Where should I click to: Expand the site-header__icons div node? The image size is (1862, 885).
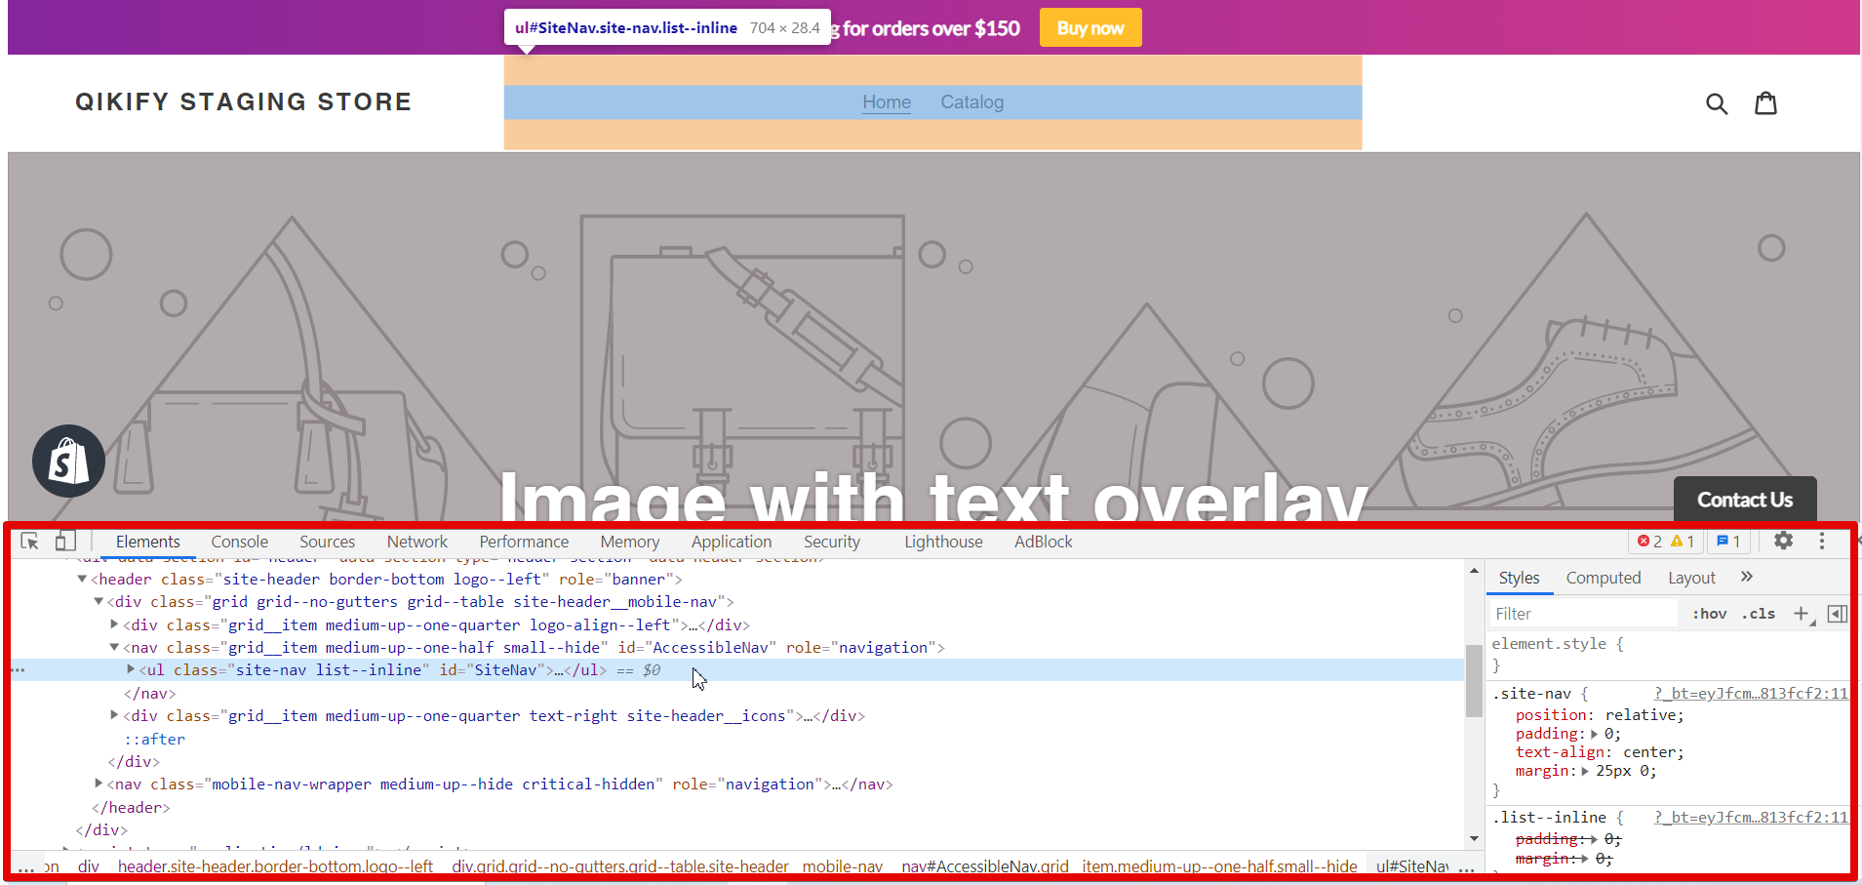[x=114, y=715]
